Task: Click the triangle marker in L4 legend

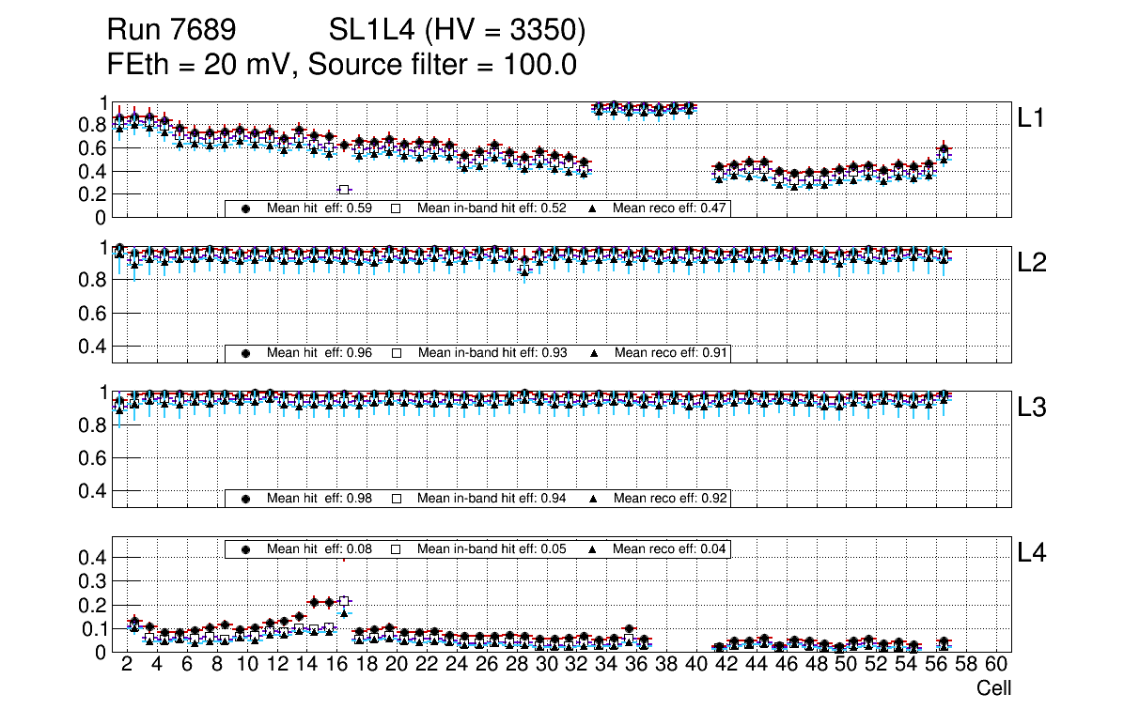Action: click(594, 548)
